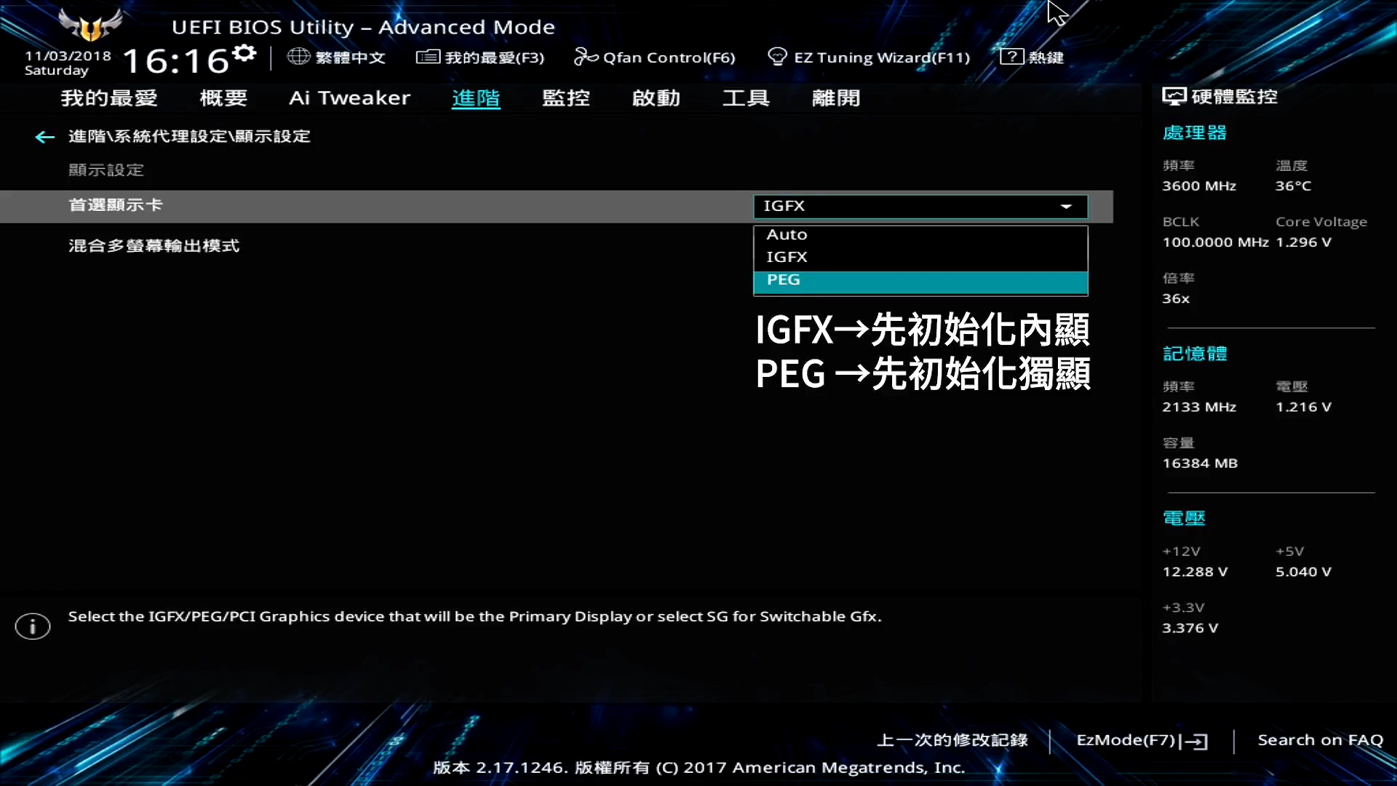This screenshot has height=786, width=1397.
Task: Click the 繁體中文 language globe icon
Action: pos(299,57)
